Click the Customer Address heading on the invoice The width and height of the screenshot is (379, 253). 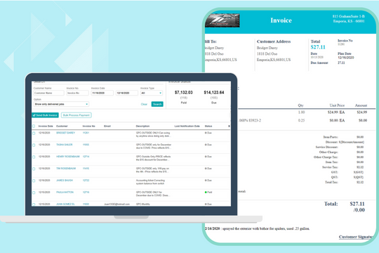274,41
